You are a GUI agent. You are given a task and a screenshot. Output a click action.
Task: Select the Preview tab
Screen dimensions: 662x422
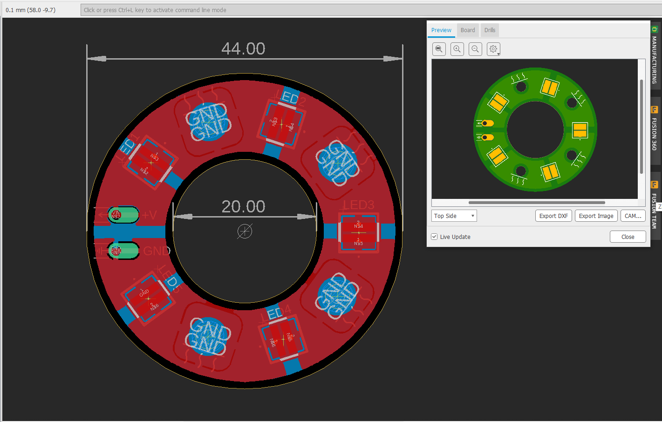point(441,30)
